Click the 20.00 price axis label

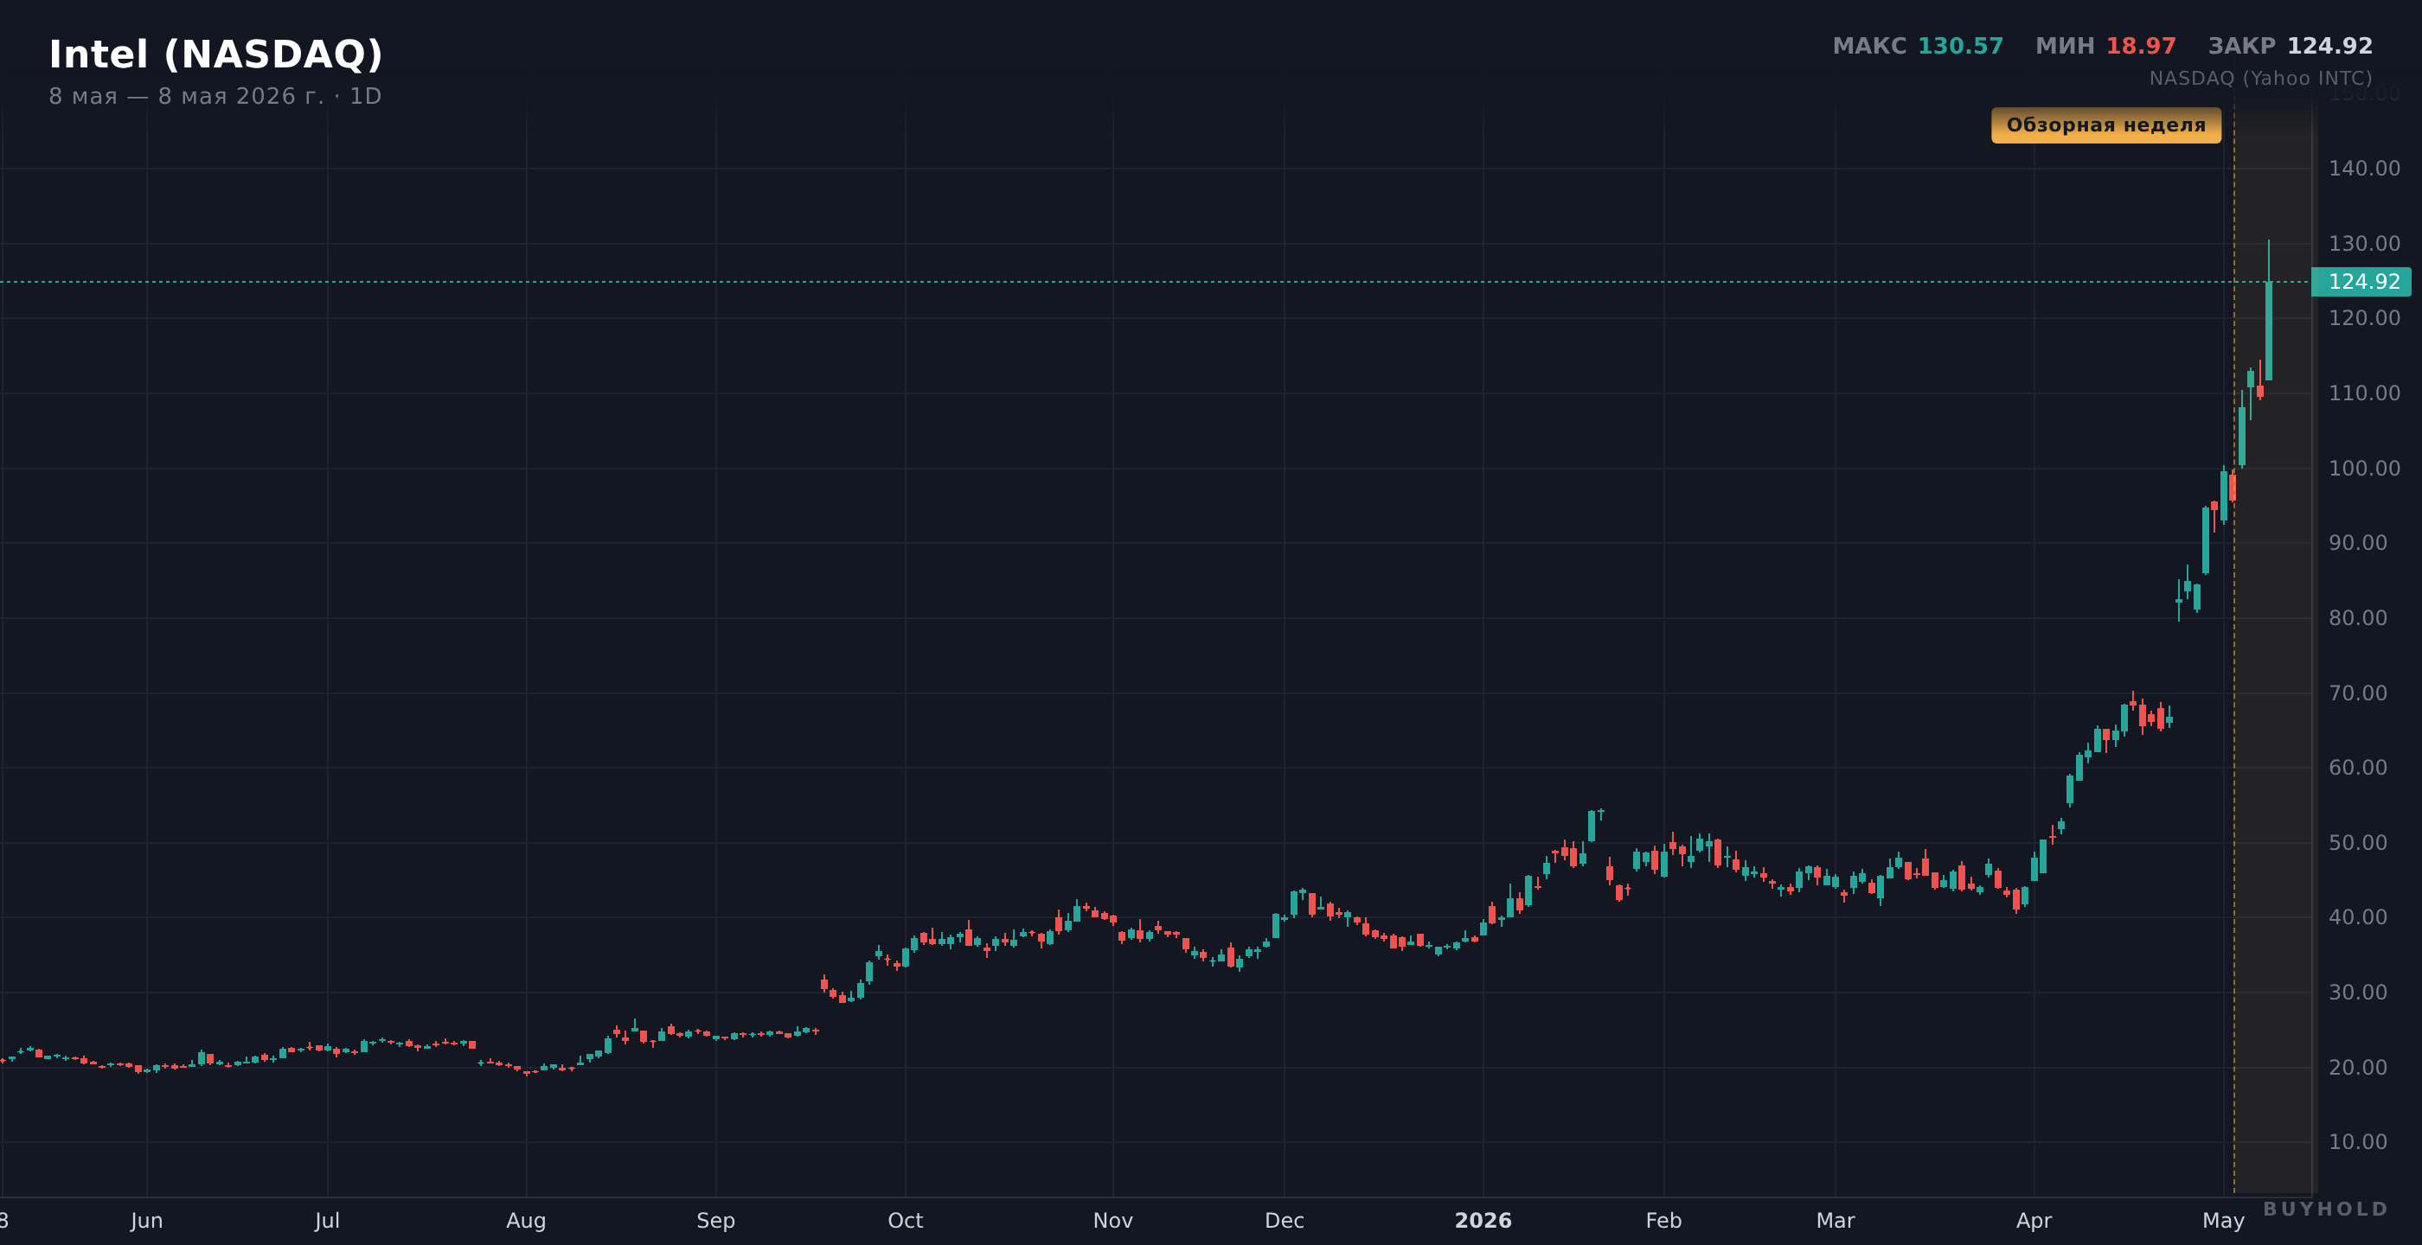click(2357, 1068)
